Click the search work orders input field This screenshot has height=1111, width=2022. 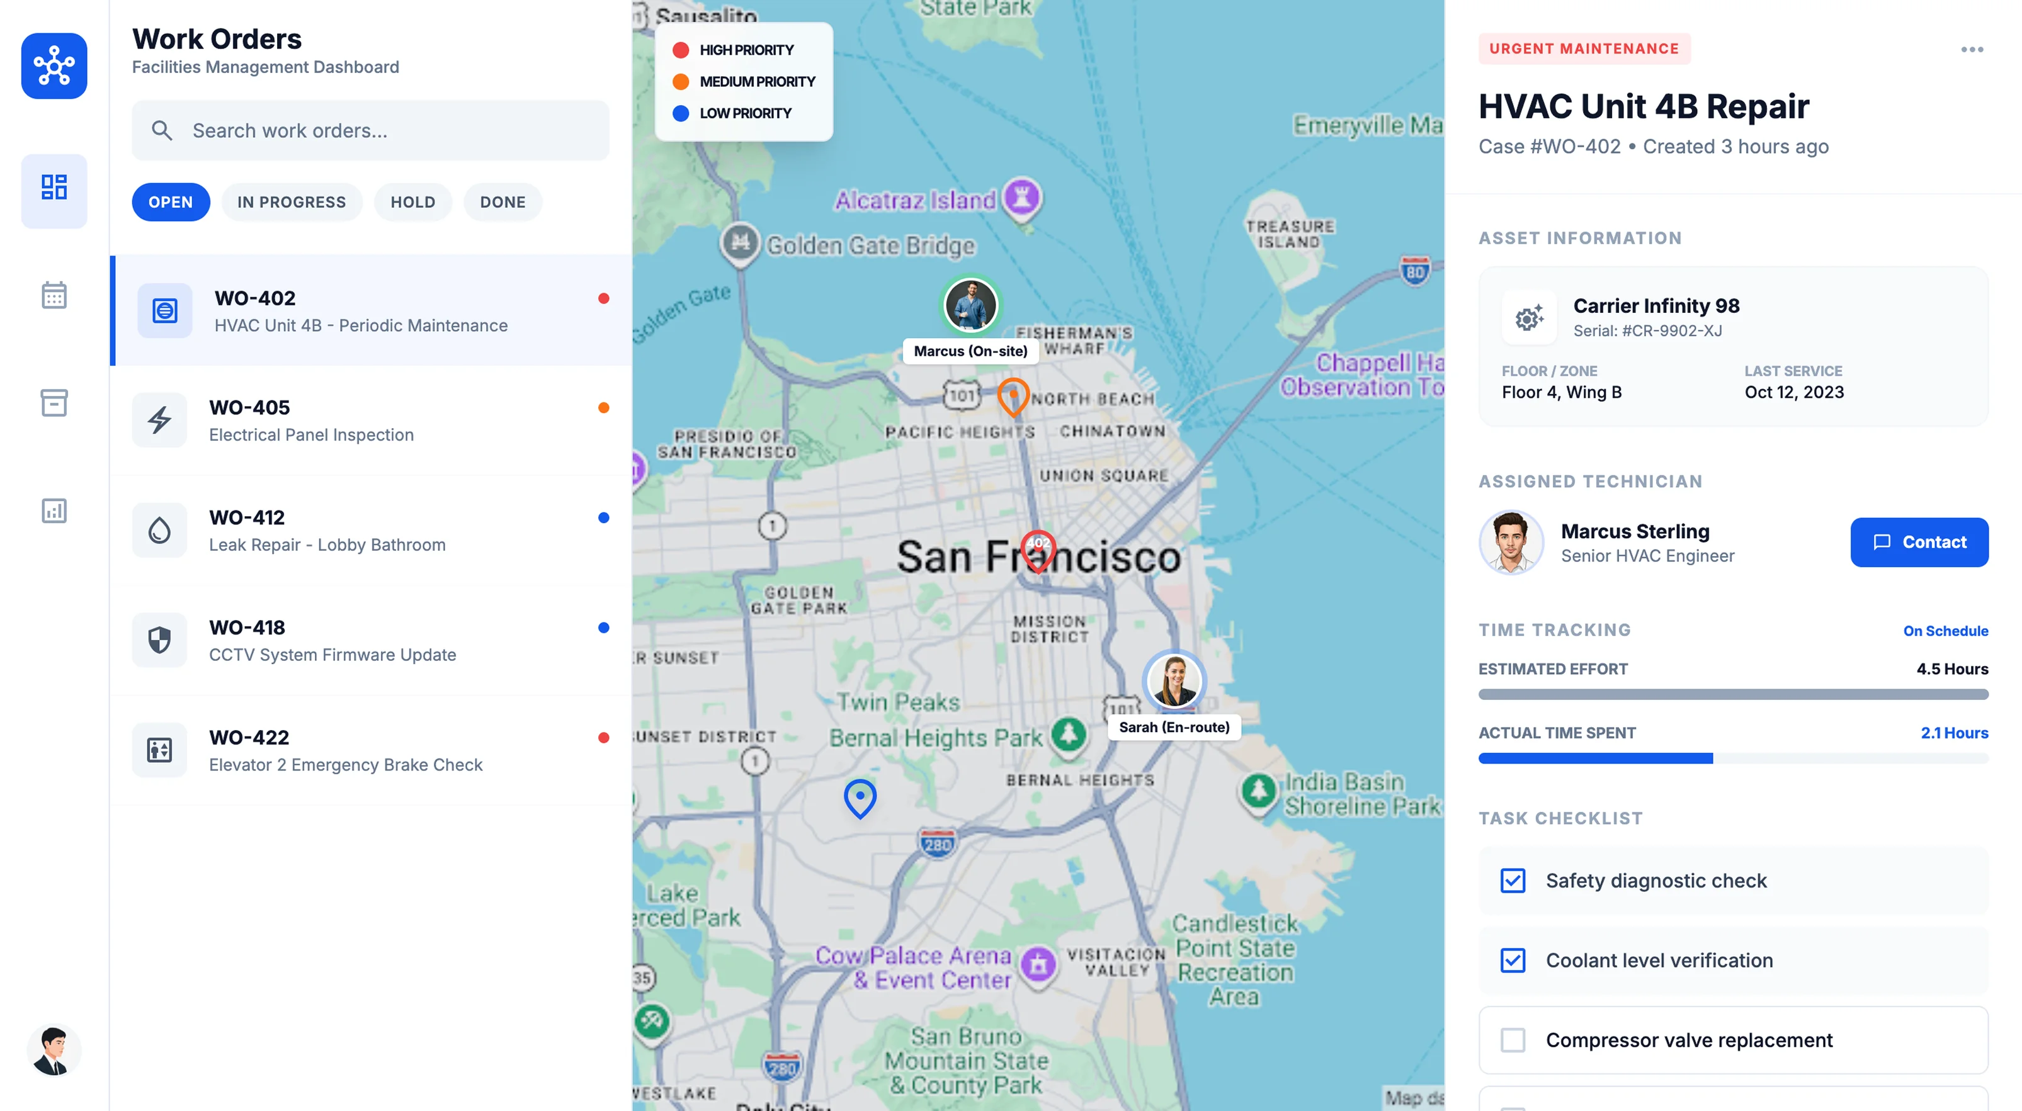tap(370, 130)
